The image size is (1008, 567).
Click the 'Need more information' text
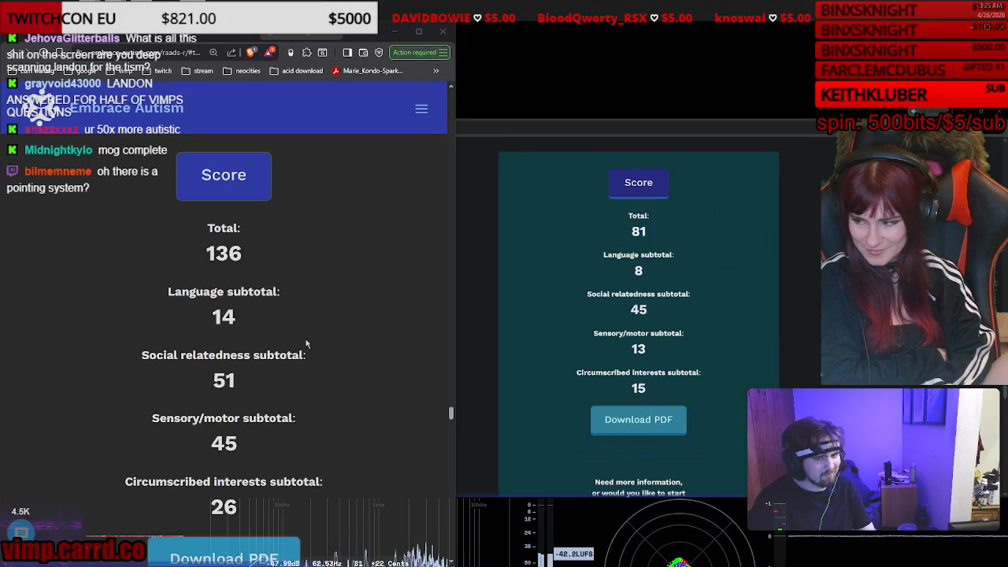(x=639, y=482)
